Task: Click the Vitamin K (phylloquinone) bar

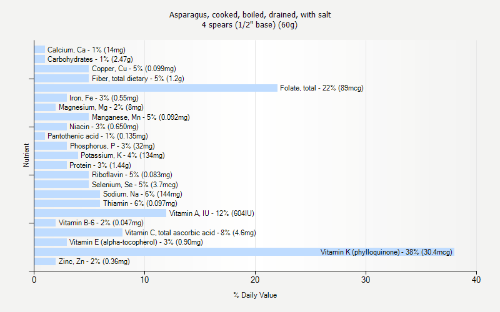Action: pos(244,252)
